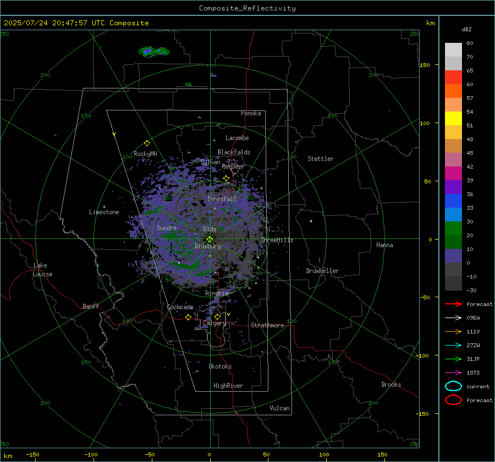
Task: Click the Limestone label
Action: point(104,212)
